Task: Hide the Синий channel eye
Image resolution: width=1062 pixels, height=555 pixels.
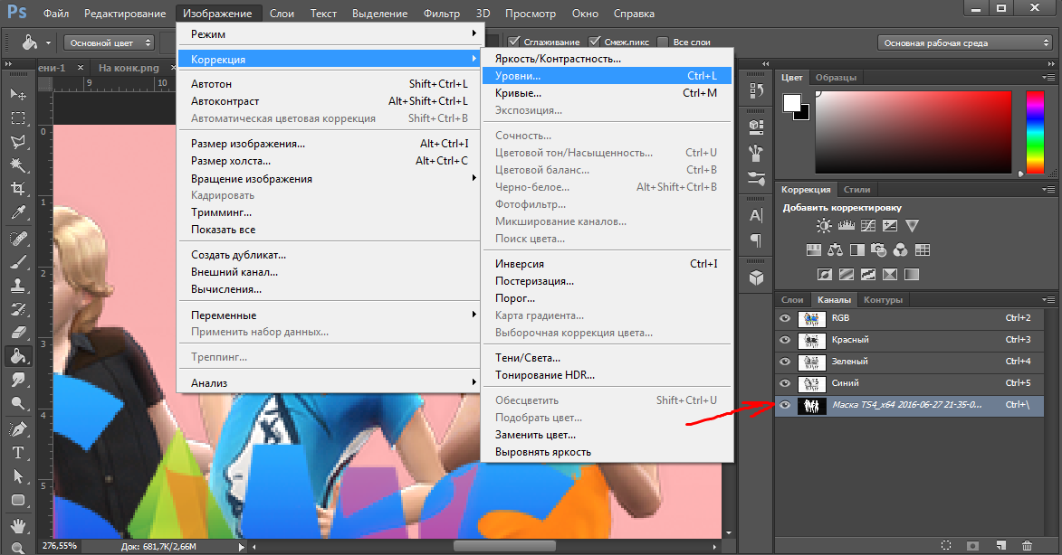Action: tap(785, 382)
